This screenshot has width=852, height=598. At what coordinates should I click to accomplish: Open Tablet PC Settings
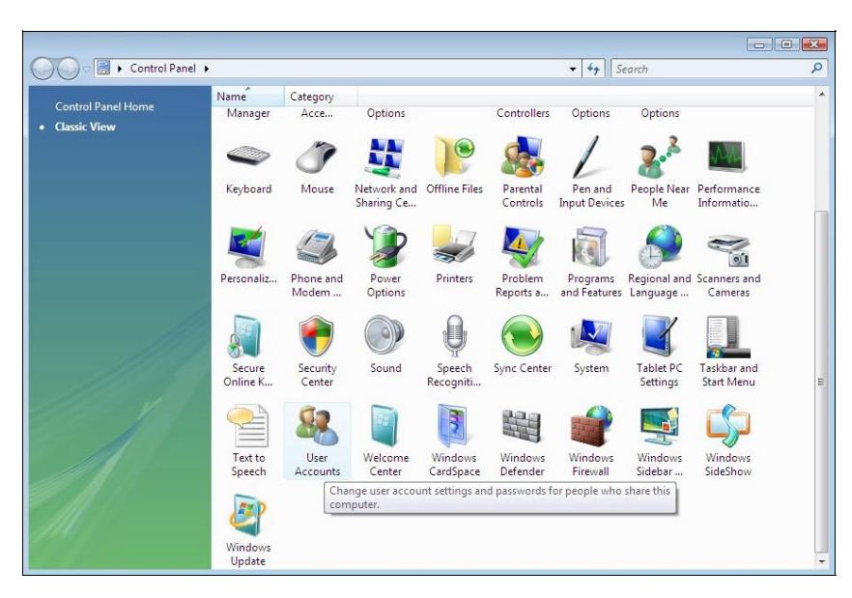point(660,353)
